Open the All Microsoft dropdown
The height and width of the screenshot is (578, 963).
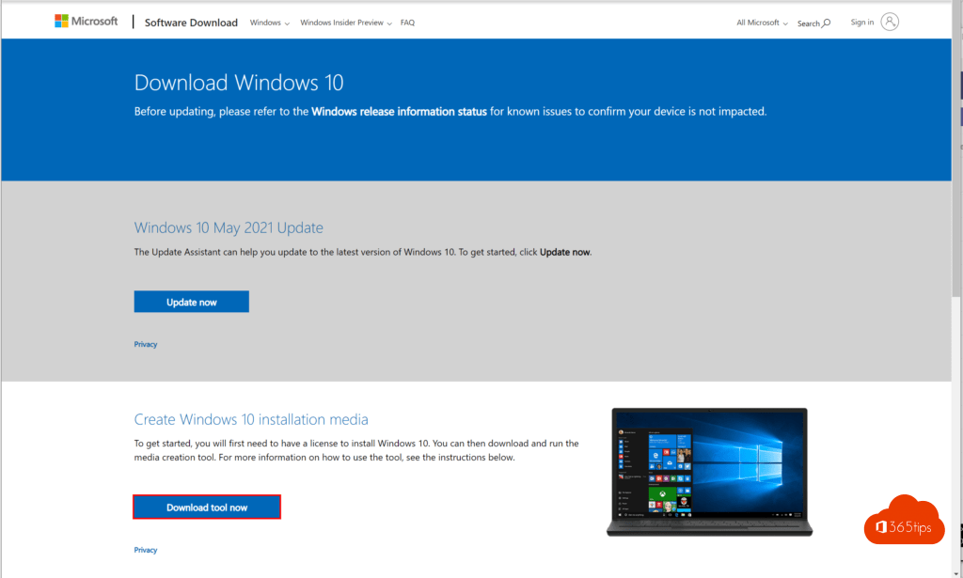coord(760,23)
